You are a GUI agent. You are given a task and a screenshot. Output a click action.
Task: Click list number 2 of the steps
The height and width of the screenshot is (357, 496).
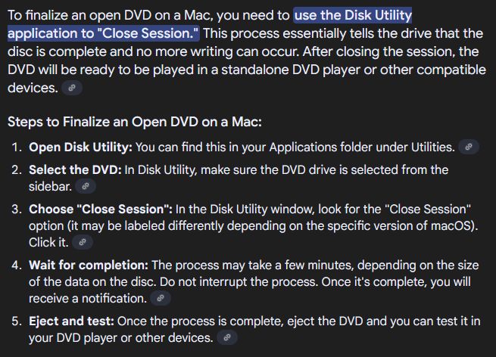(x=16, y=169)
